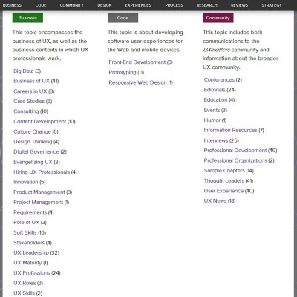Click the green Business topic button
The image size is (297, 297).
[x=27, y=18]
